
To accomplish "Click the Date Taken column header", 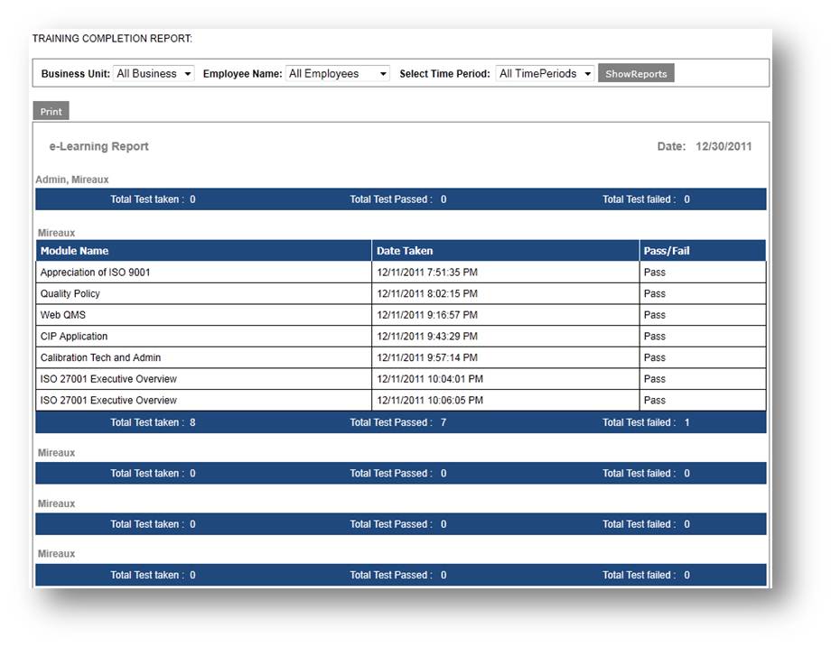I will click(506, 251).
